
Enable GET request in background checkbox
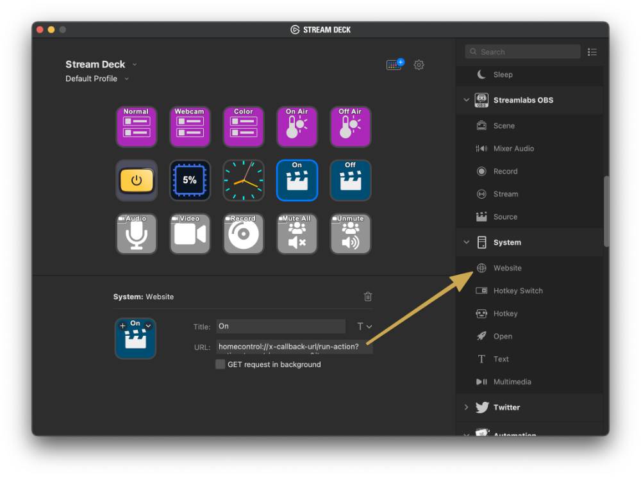220,365
